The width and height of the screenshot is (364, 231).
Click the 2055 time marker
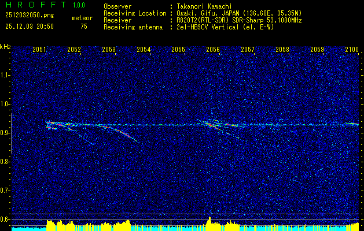tap(178, 50)
